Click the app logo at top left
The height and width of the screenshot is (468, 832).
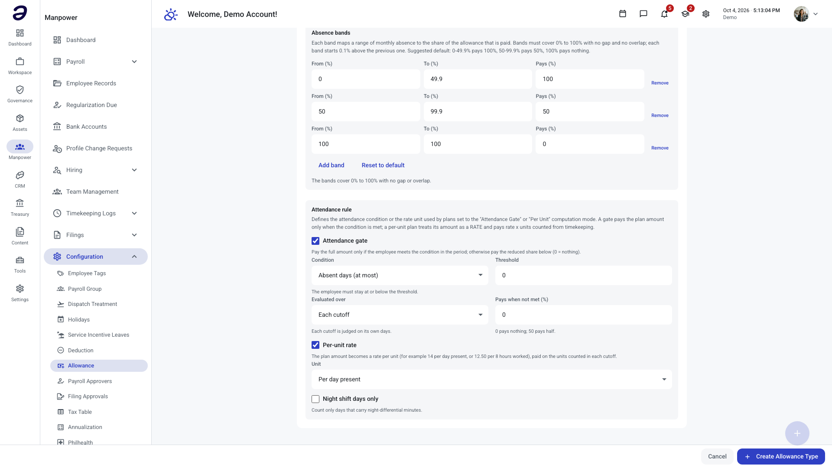point(20,13)
